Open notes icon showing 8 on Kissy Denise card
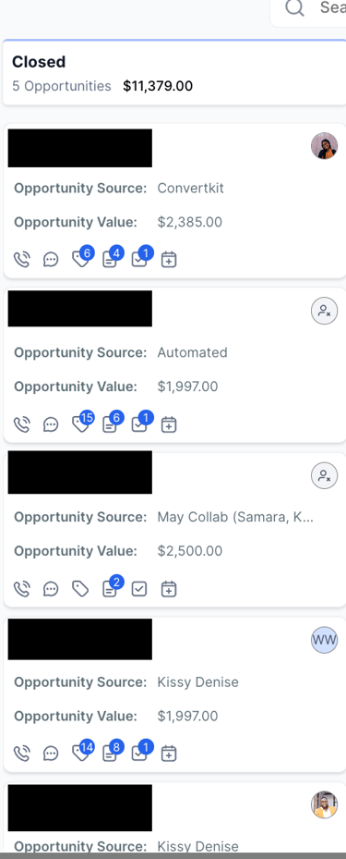The image size is (346, 859). pyautogui.click(x=110, y=754)
